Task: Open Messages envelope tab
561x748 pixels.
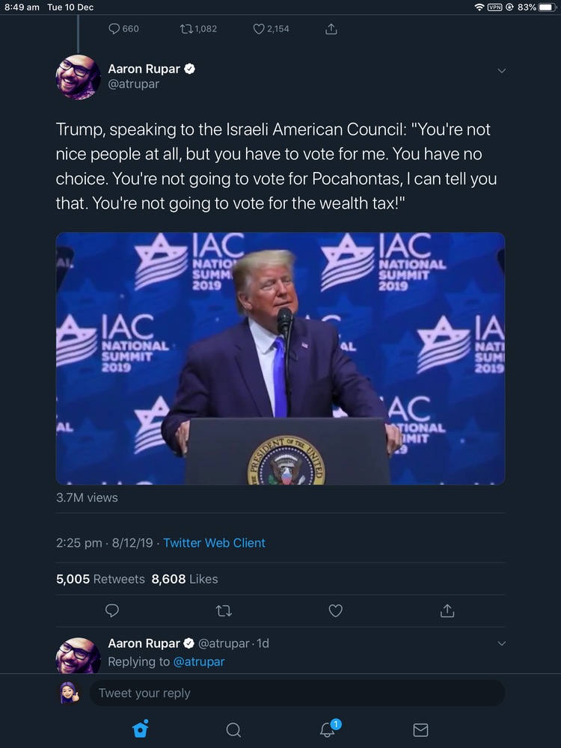Action: (x=421, y=729)
